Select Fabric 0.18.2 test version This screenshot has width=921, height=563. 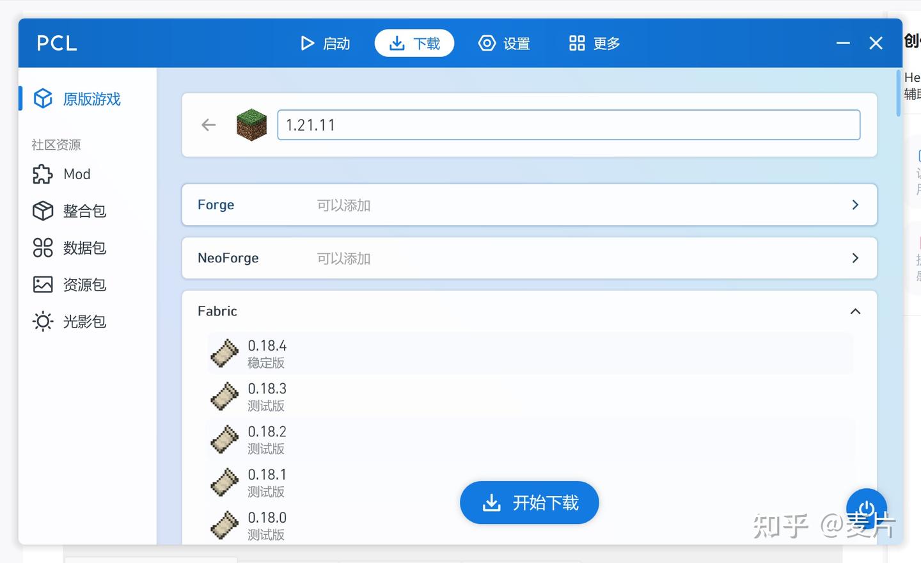(530, 439)
